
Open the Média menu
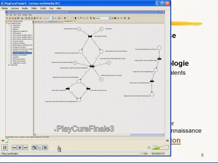[x=4, y=8]
